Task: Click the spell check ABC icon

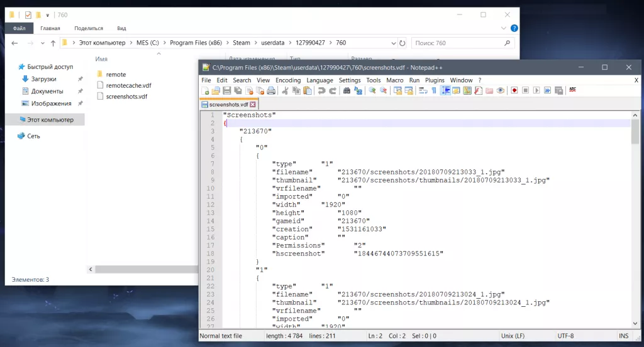Action: tap(572, 90)
